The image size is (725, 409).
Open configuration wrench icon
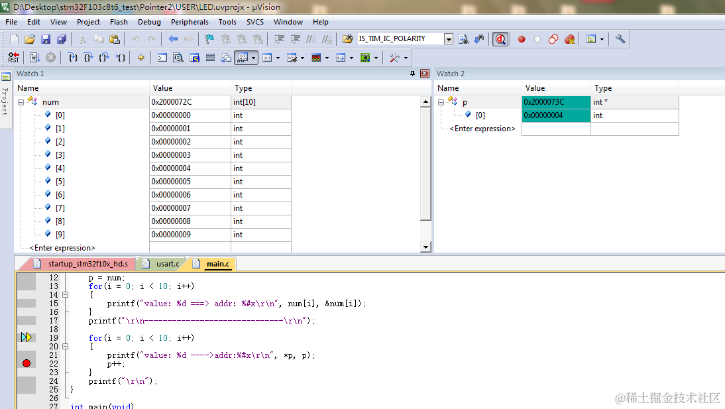[620, 39]
